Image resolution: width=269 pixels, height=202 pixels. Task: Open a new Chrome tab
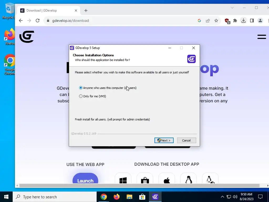(x=86, y=11)
